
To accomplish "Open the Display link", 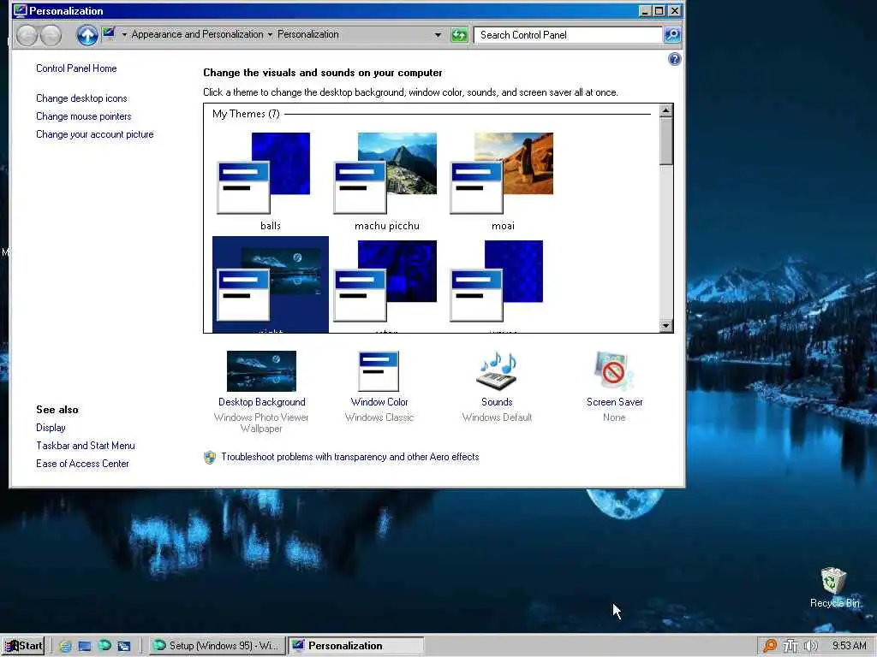I will [51, 428].
